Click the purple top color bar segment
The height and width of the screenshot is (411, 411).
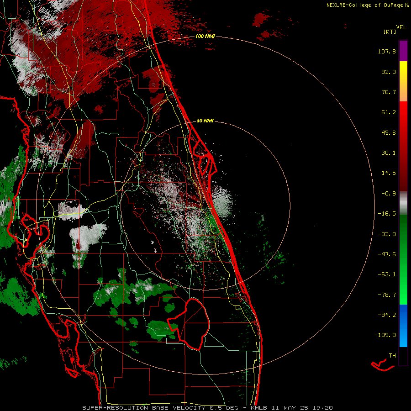coord(403,51)
